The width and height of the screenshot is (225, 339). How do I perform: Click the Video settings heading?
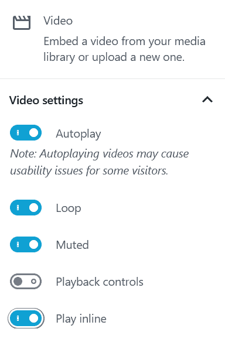[46, 101]
